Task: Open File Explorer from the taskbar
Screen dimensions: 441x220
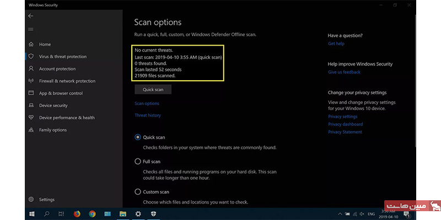Action: point(123,214)
